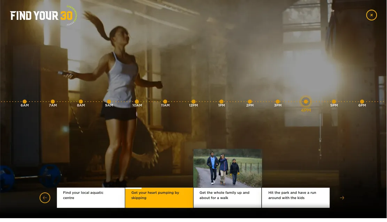The height and width of the screenshot is (222, 387).
Task: Select the 6PM timeline marker
Action: coord(362,102)
